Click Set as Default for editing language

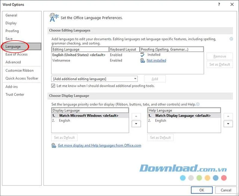pos(220,65)
